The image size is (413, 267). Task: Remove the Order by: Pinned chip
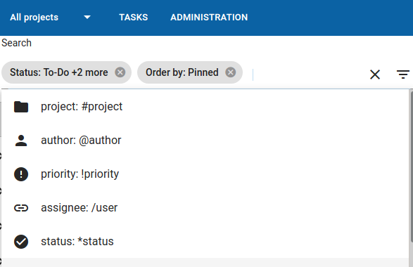click(x=231, y=72)
